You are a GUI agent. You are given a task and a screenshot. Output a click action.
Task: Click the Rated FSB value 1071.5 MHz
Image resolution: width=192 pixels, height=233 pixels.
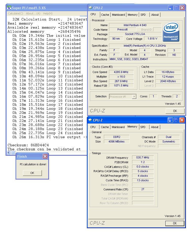coord(121,85)
